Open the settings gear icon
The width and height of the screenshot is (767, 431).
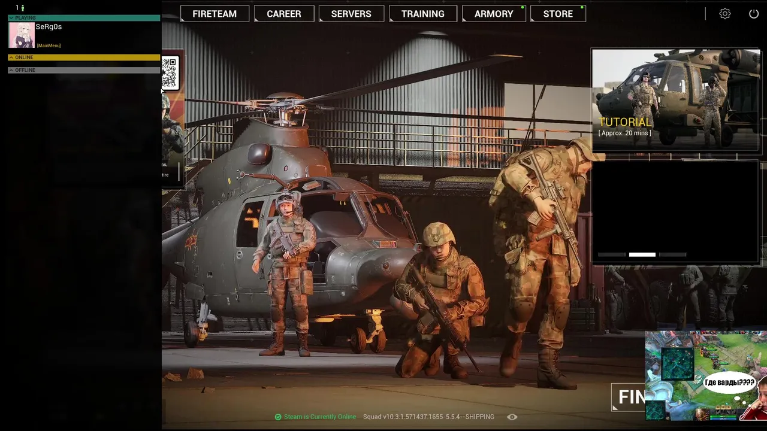(x=725, y=14)
